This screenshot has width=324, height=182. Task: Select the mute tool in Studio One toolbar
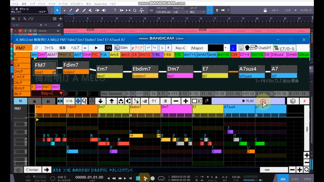tap(90, 10)
